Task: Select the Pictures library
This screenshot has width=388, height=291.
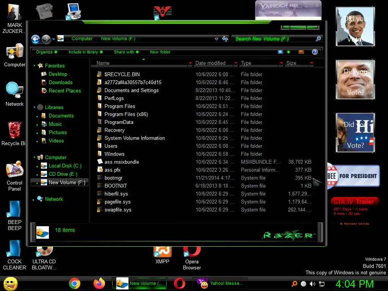Action: coord(58,132)
